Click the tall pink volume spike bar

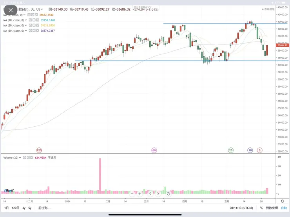[x=100, y=176]
